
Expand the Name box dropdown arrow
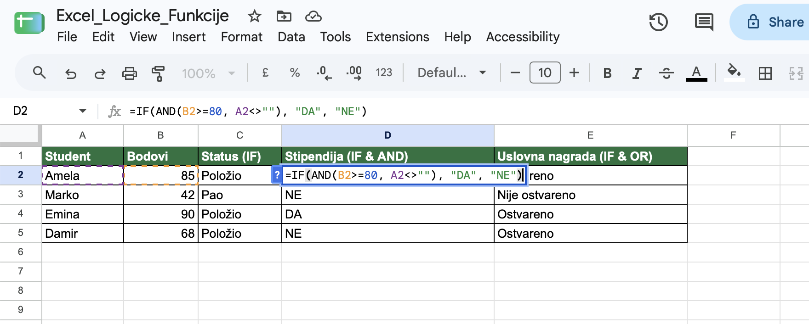[x=83, y=111]
